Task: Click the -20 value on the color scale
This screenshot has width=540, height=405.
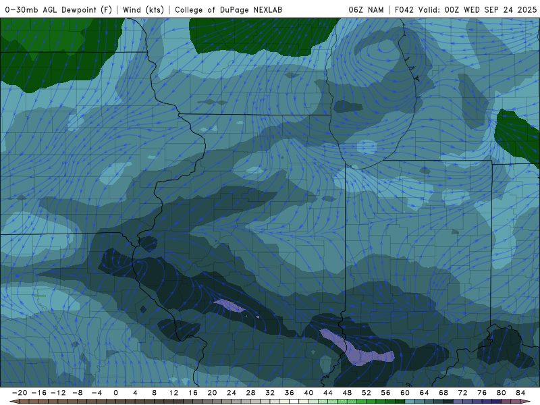Action: click(x=20, y=393)
